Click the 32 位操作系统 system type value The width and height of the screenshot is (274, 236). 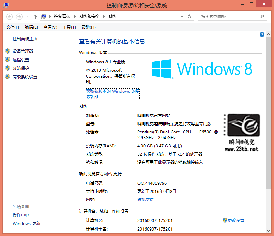170,154
